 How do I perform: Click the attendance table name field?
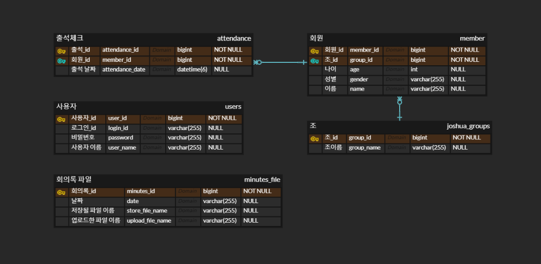pyautogui.click(x=234, y=38)
